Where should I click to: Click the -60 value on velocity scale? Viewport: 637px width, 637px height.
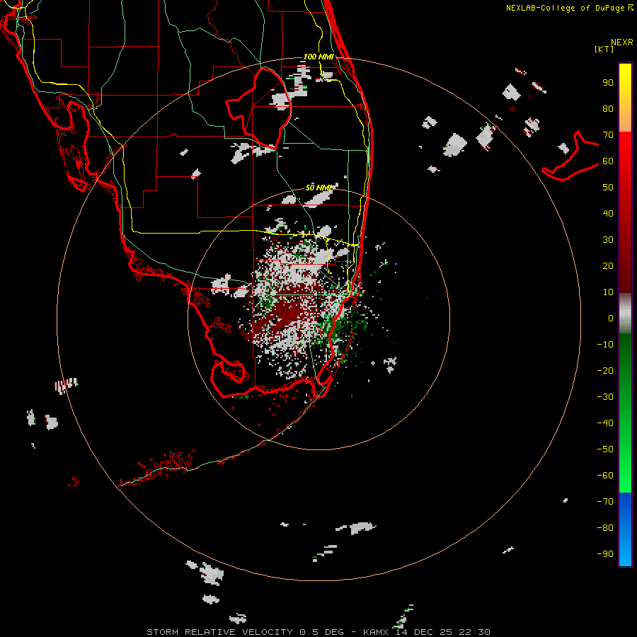[605, 476]
